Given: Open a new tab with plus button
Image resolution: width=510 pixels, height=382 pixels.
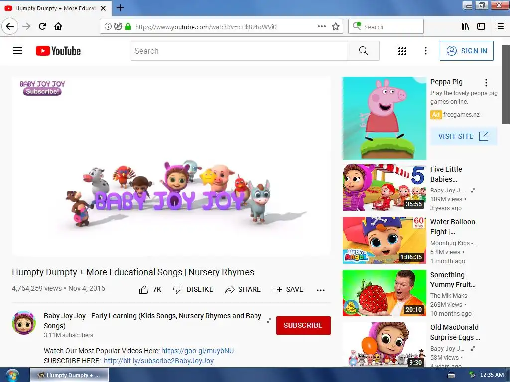Looking at the screenshot, I should [x=120, y=8].
